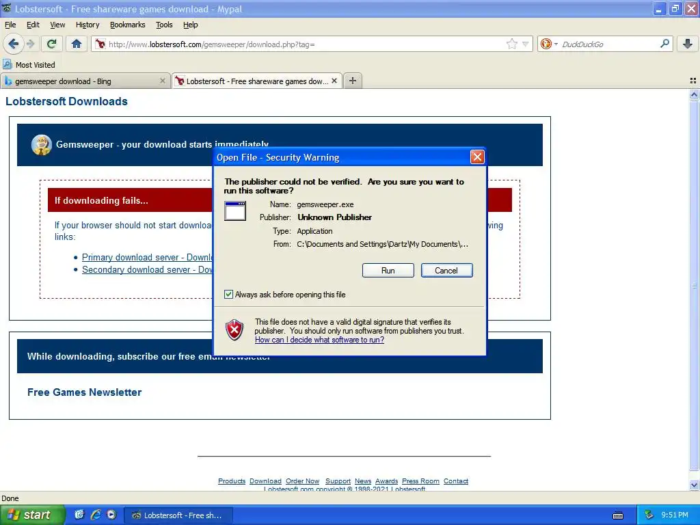The height and width of the screenshot is (525, 700).
Task: Select the Lobstersoft taskbar button
Action: pyautogui.click(x=178, y=515)
